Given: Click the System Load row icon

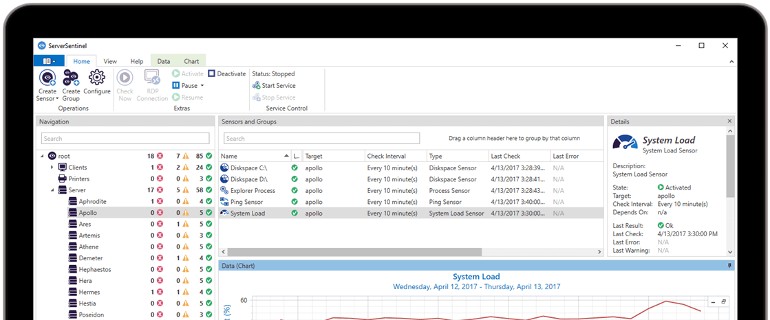Looking at the screenshot, I should click(x=224, y=213).
